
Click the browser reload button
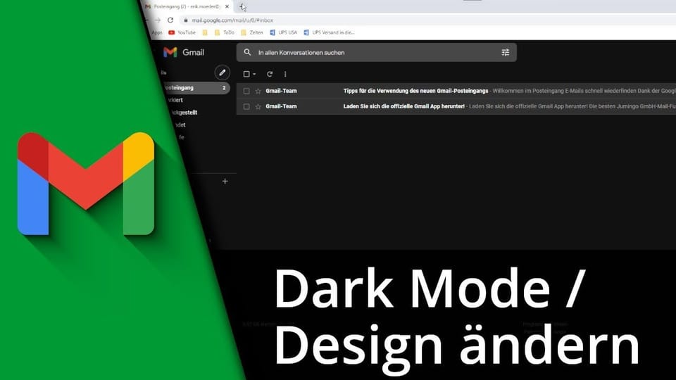click(x=170, y=20)
